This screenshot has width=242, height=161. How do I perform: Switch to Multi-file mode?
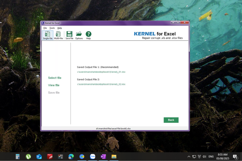click(58, 35)
